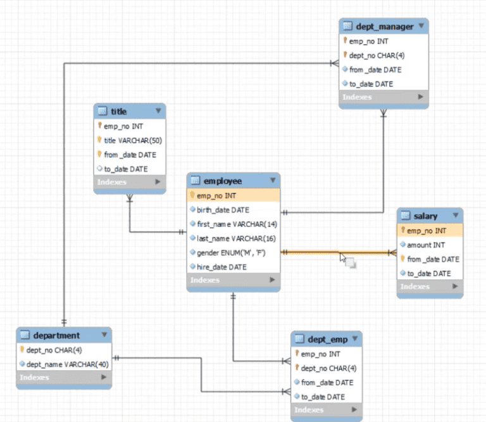
Task: Select title VARCHAR(50) column
Action: pyautogui.click(x=130, y=140)
